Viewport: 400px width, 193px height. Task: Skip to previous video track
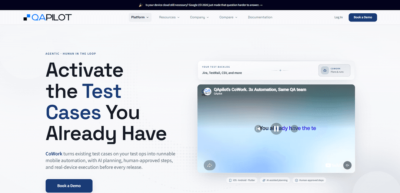coord(258,129)
